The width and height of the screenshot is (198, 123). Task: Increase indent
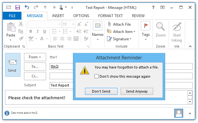click(x=86, y=31)
